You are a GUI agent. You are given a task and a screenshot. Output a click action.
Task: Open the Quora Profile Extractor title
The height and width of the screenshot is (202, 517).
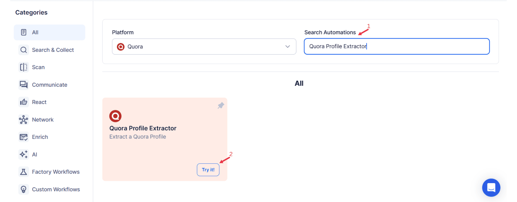[143, 128]
